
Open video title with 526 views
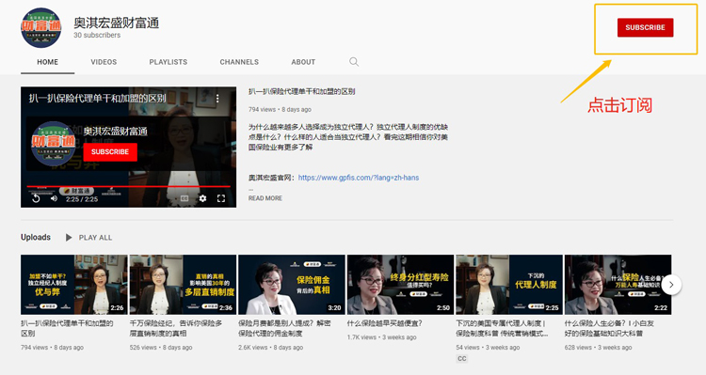[x=176, y=328]
